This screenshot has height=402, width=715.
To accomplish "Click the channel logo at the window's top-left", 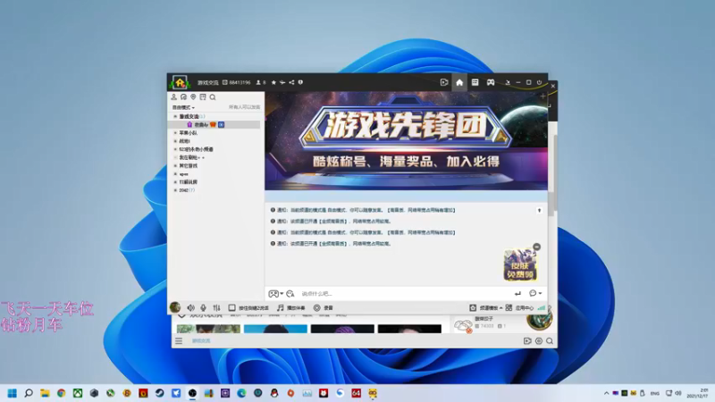I will point(180,82).
